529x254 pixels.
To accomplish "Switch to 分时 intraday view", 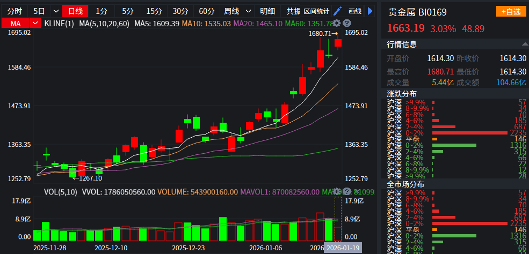I will click(15, 11).
